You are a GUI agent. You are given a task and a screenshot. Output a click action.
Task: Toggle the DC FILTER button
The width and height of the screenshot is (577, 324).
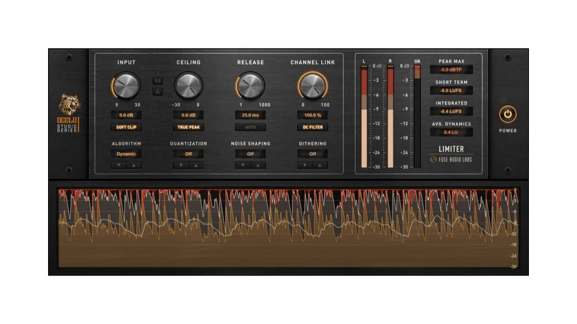(x=313, y=128)
